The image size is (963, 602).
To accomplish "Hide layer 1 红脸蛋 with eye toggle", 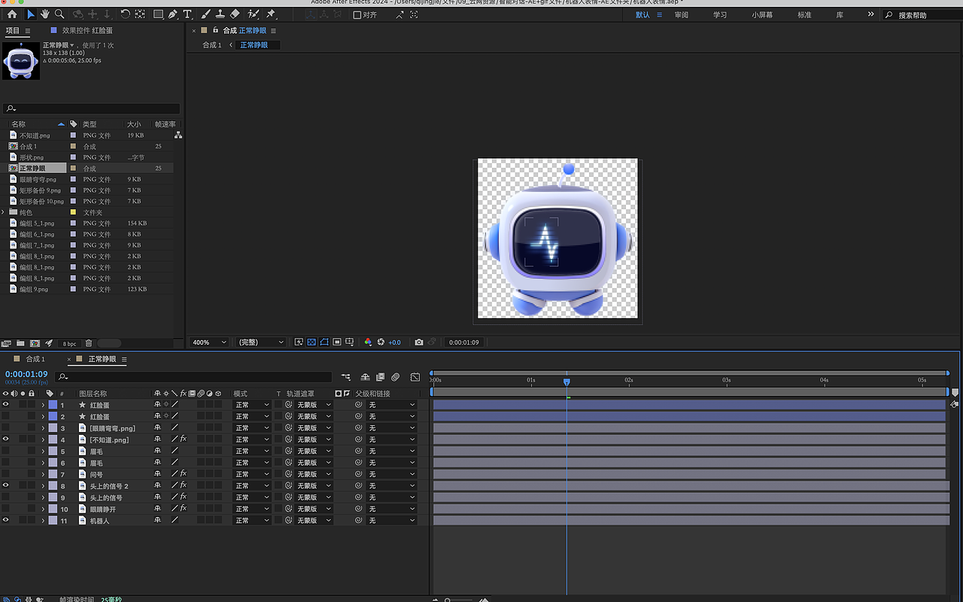I will click(x=6, y=405).
